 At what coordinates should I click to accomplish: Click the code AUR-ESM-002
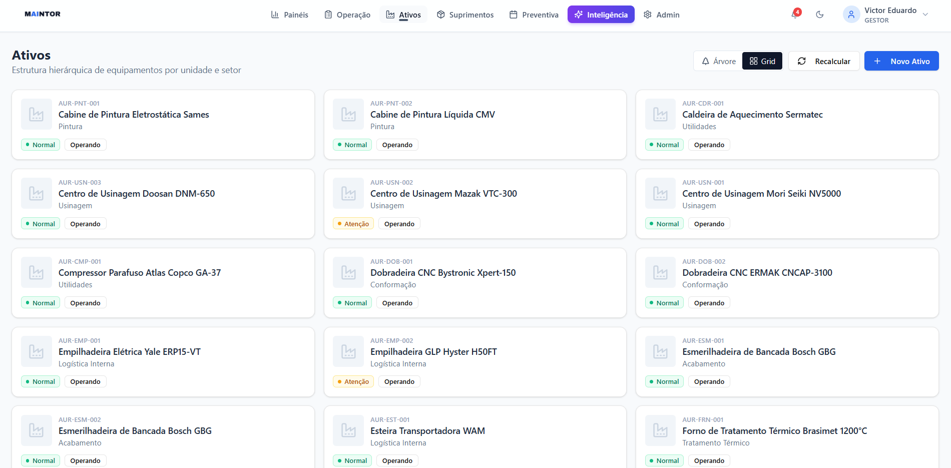80,419
